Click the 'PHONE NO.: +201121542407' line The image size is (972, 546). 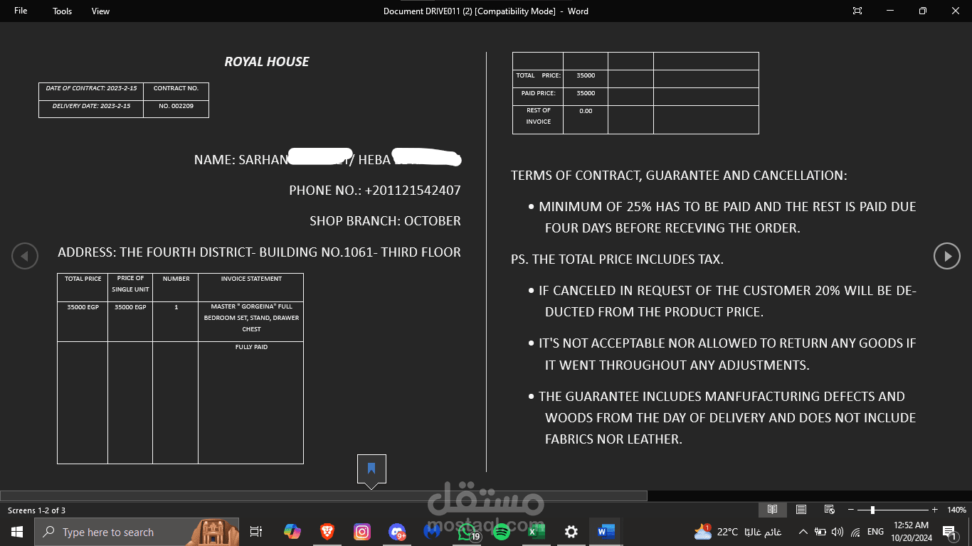(x=375, y=191)
